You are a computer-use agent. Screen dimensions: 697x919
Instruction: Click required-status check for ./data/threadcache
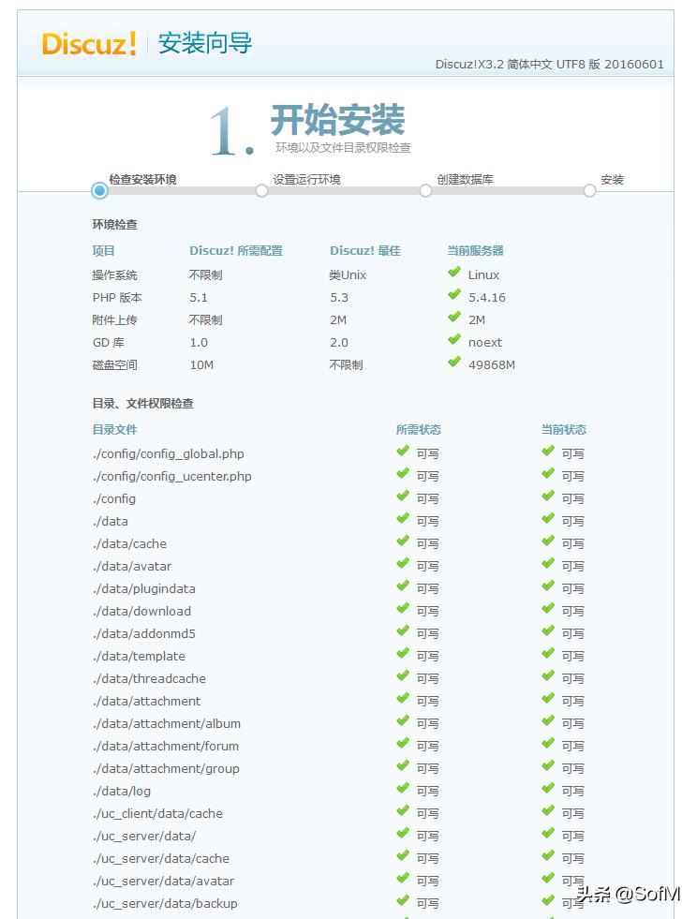click(403, 675)
